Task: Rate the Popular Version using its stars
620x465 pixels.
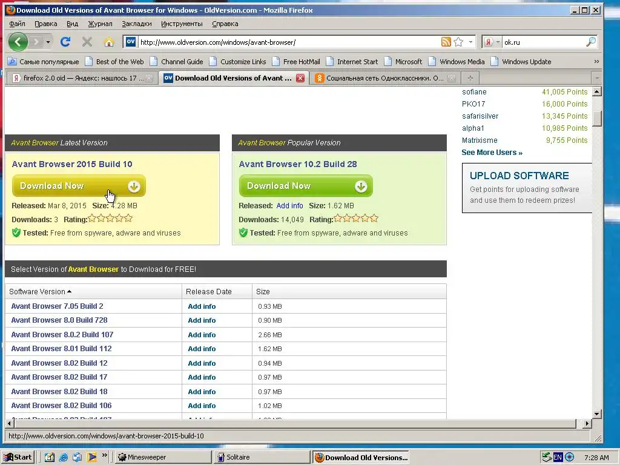Action: [x=356, y=218]
